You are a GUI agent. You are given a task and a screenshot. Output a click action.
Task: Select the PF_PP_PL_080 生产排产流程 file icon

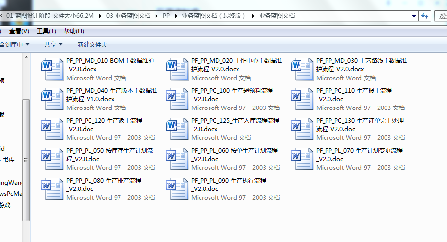(x=52, y=189)
